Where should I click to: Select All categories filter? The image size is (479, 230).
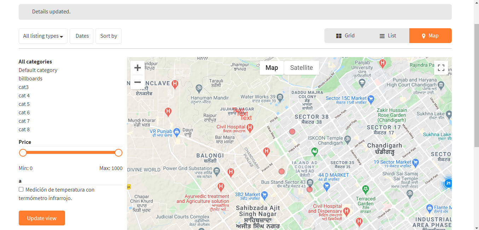35,62
